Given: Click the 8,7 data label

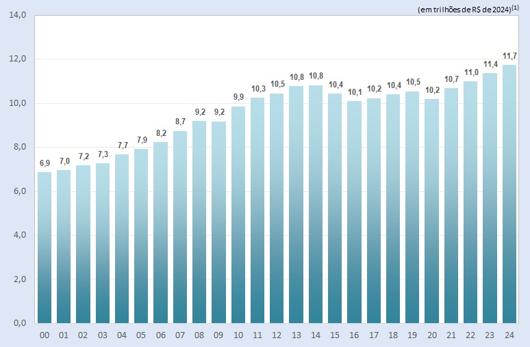Looking at the screenshot, I should [x=180, y=122].
